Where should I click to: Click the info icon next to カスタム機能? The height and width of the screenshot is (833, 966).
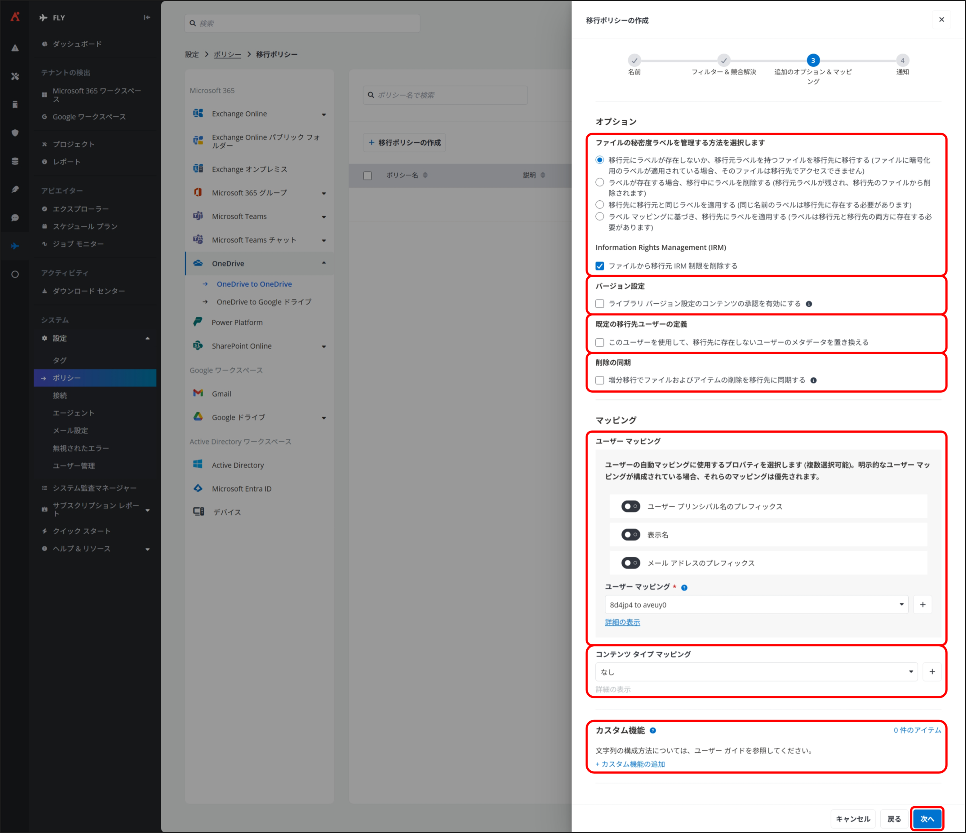(x=653, y=730)
